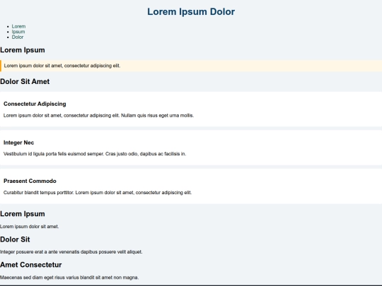382x286 pixels.
Task: Click the text Maecenas sed diam eget risus
Action: (69, 278)
